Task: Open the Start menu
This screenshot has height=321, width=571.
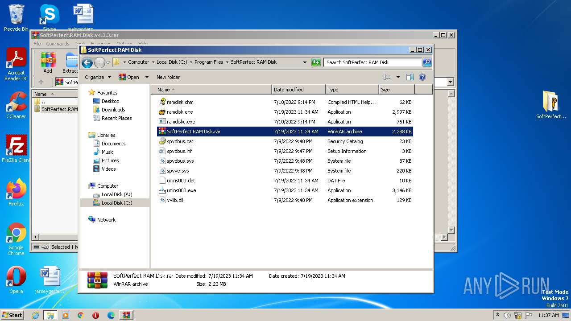Action: [x=12, y=315]
